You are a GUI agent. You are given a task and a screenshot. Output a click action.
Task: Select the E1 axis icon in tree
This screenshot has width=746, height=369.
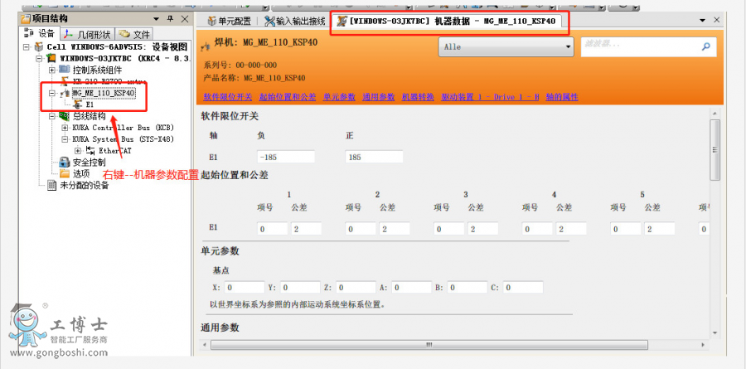pos(78,104)
